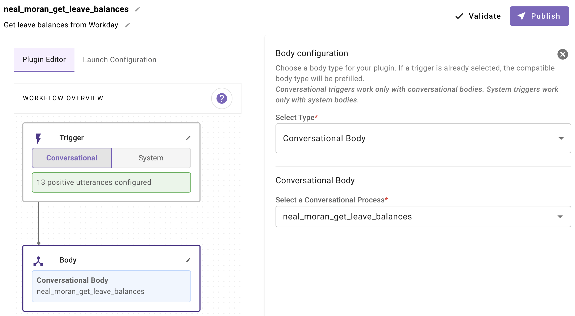The image size is (575, 316).
Task: Click the 13 positive utterances configured box
Action: (x=111, y=182)
